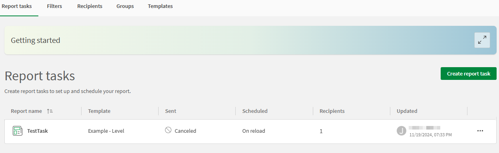Screen dimensions: 499x153
Task: Sort by the Scheduled column header
Action: (x=255, y=111)
